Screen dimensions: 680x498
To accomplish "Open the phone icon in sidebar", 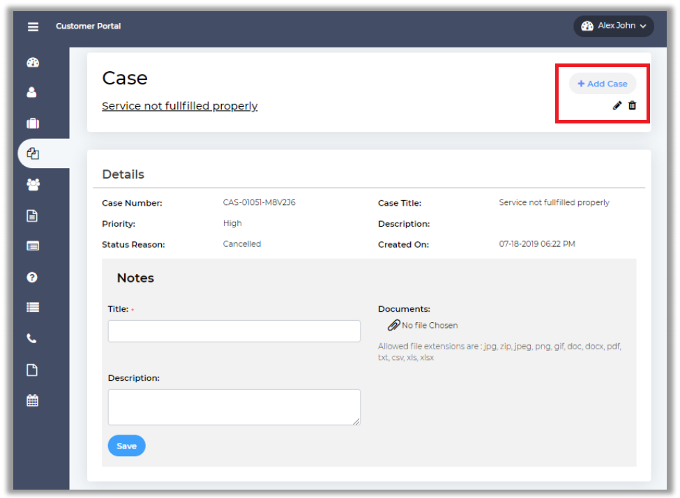I will (32, 339).
